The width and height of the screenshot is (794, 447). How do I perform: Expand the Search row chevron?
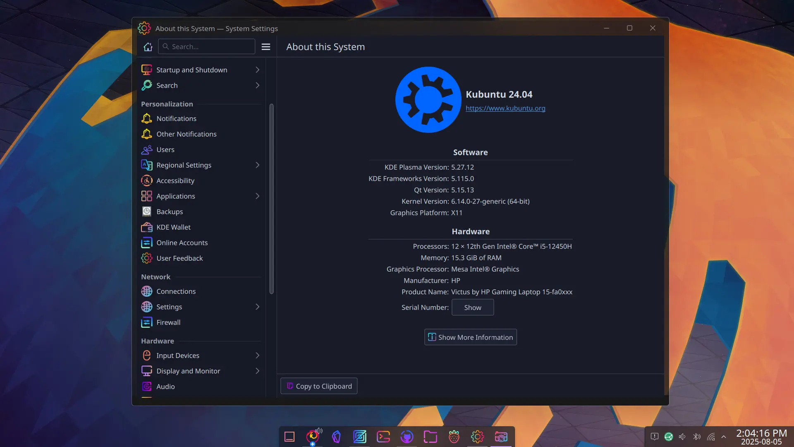click(257, 85)
